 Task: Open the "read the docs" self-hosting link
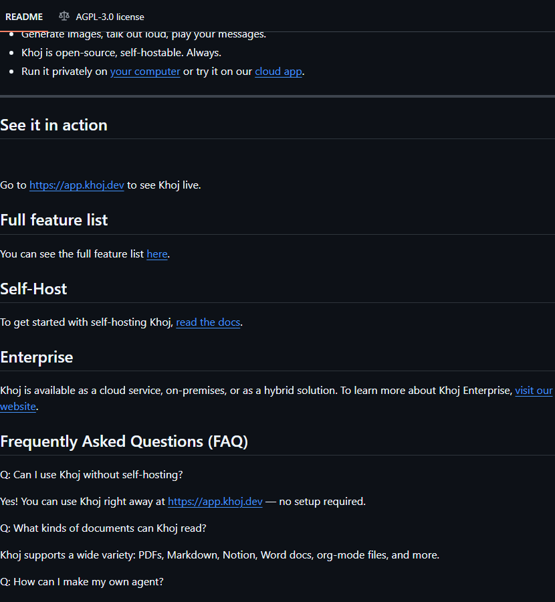(208, 322)
